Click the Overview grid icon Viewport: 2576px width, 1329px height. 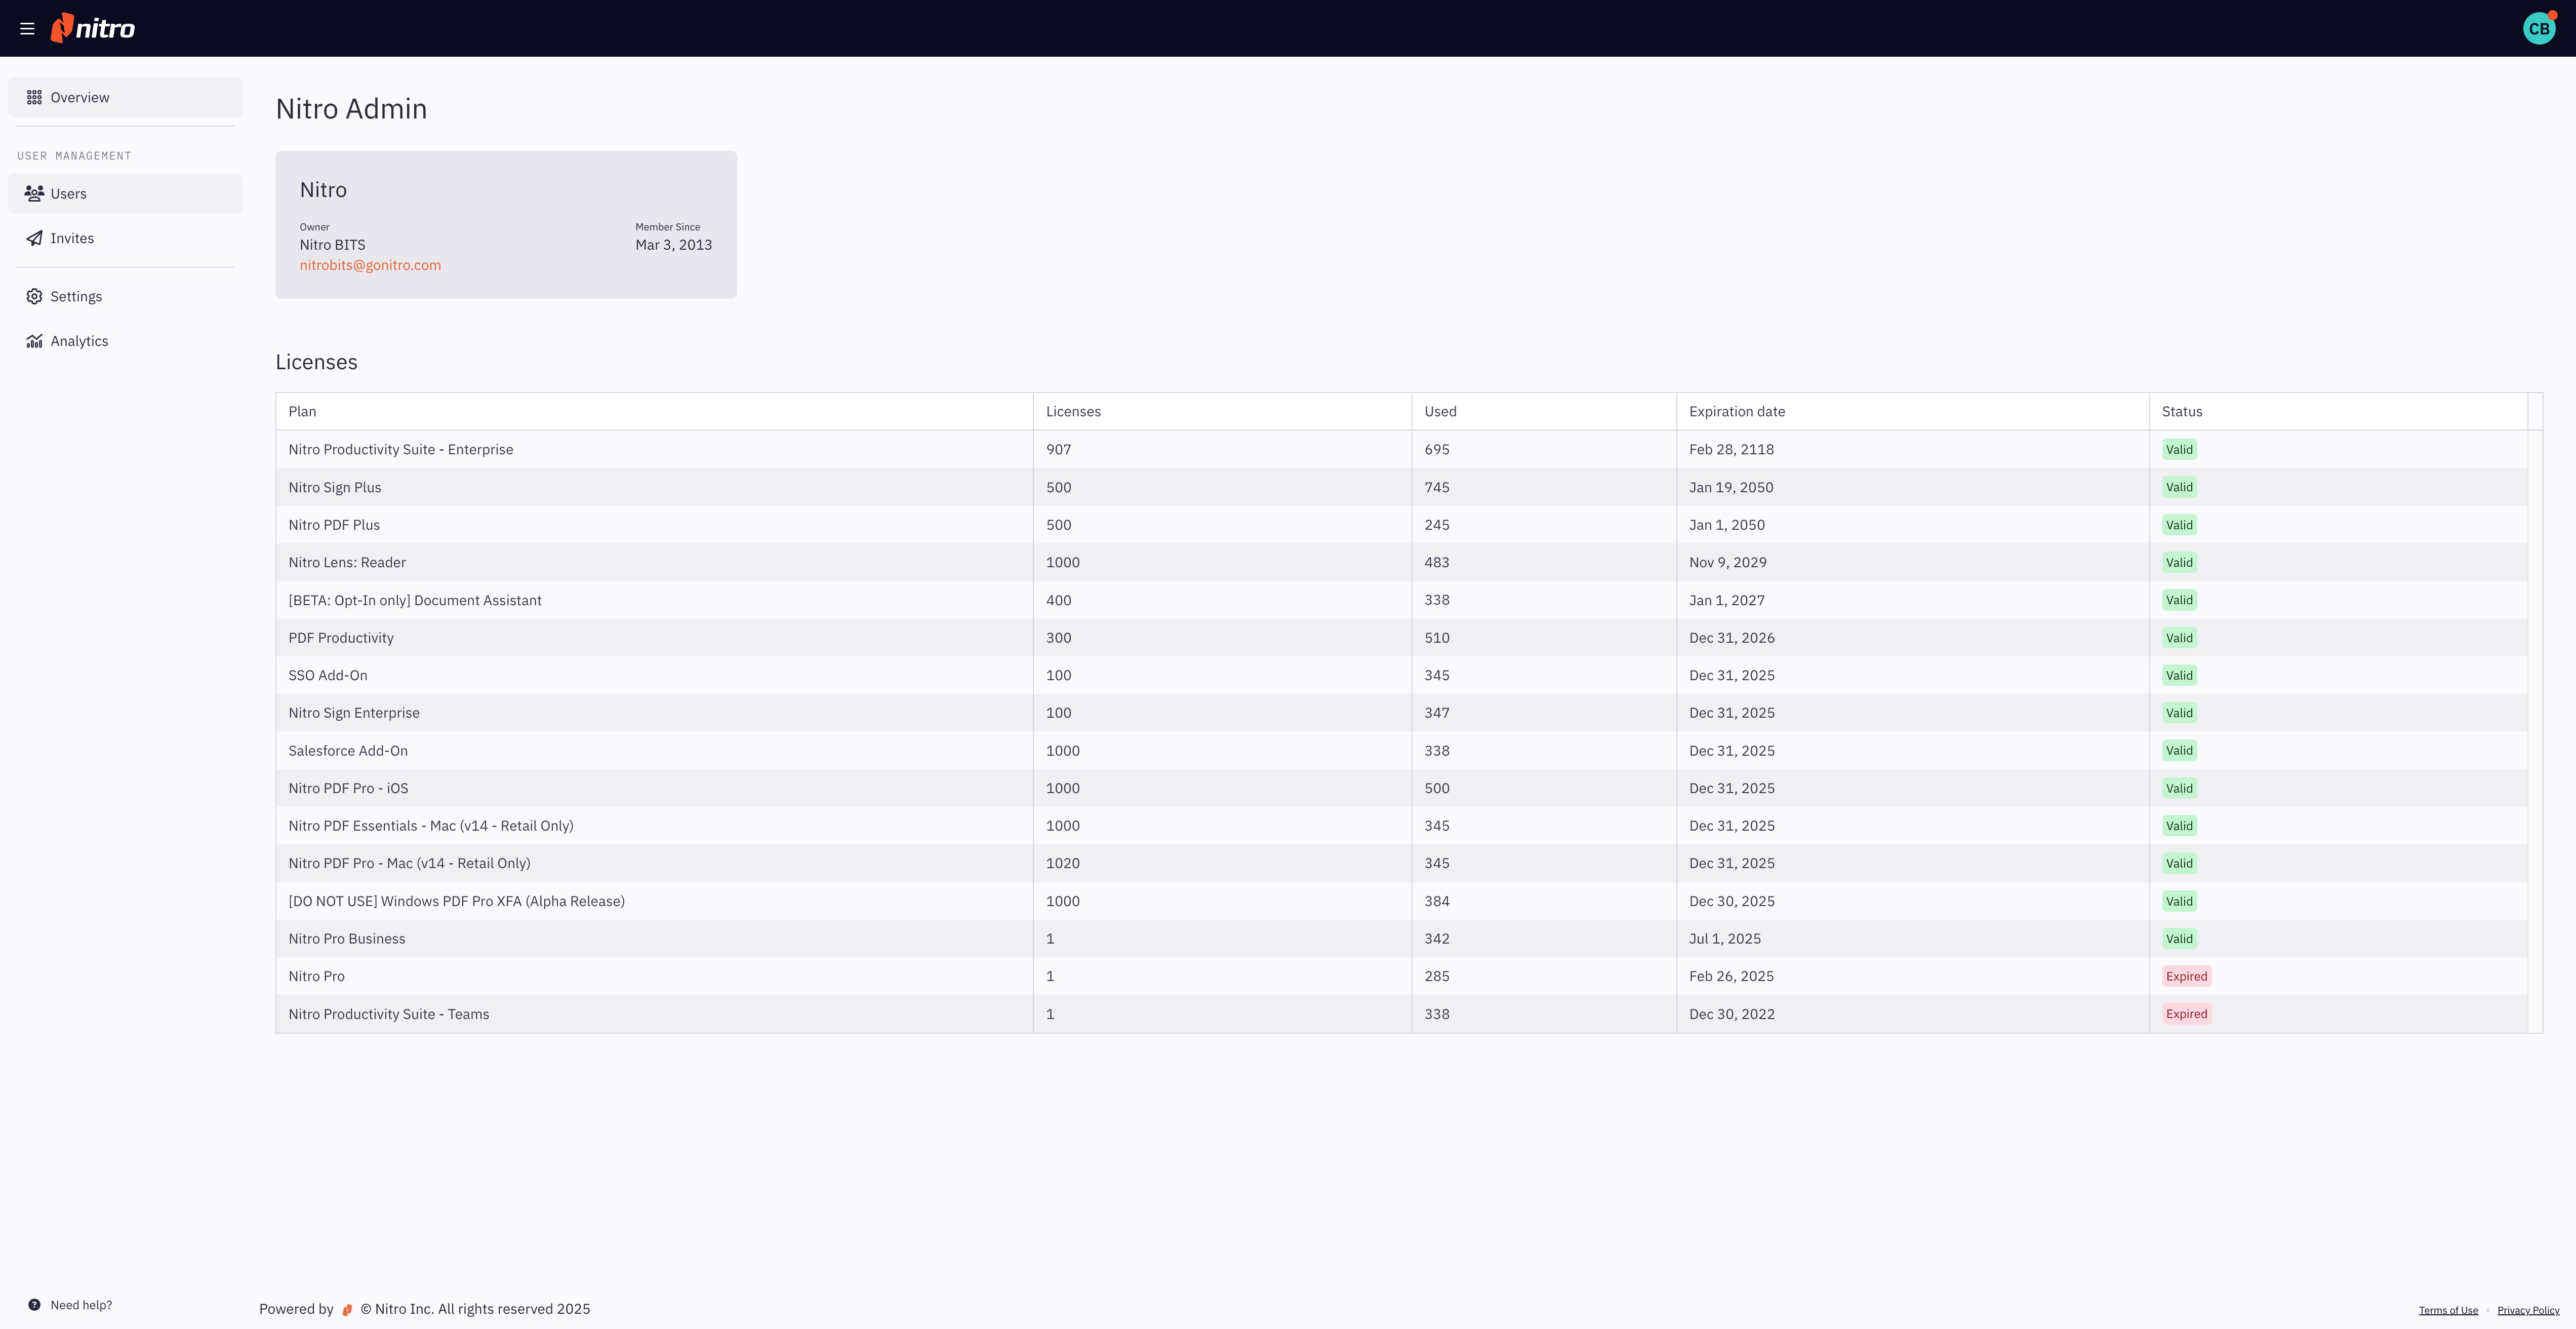34,97
